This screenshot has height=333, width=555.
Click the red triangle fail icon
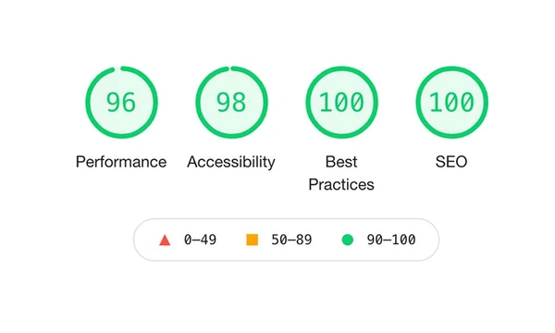point(165,240)
